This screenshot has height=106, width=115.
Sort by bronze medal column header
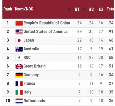tap(101, 9)
